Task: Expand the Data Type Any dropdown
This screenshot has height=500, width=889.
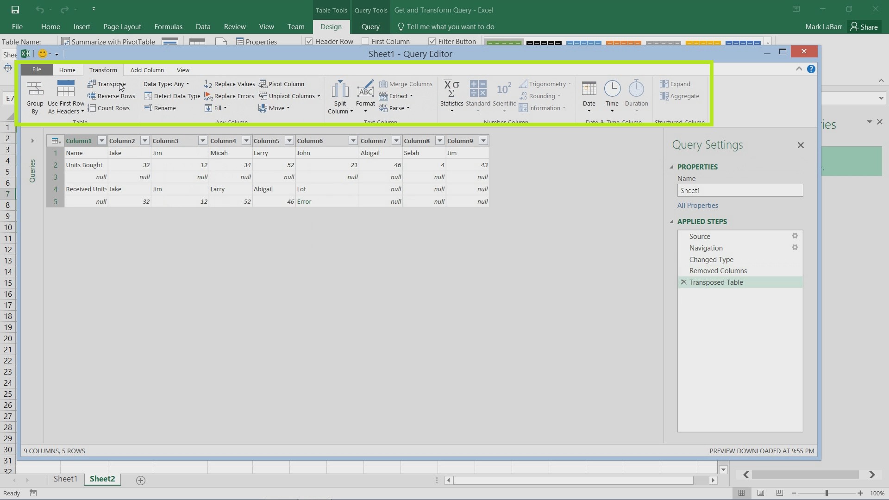Action: (x=188, y=84)
